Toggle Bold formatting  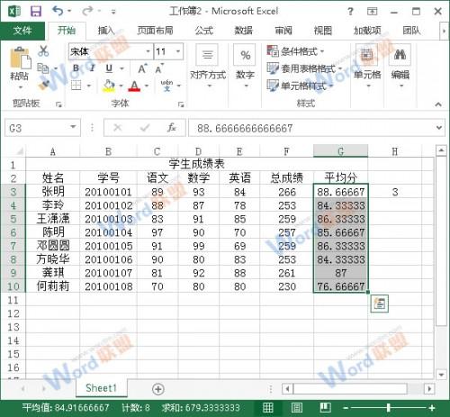(x=76, y=68)
